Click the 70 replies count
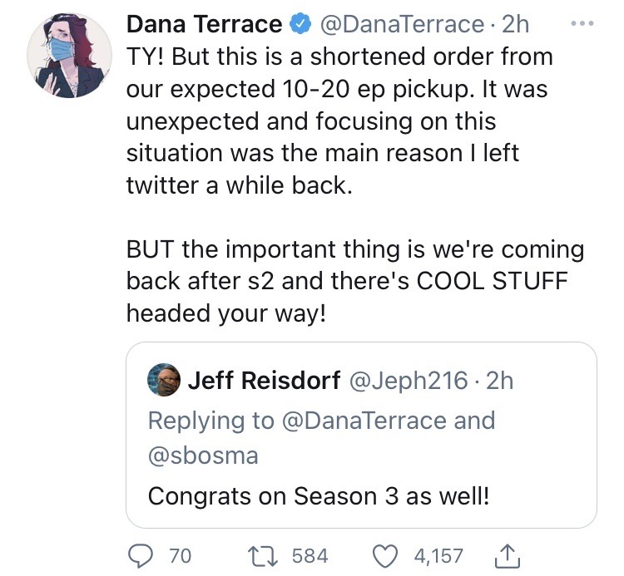This screenshot has width=624, height=576. pyautogui.click(x=180, y=555)
